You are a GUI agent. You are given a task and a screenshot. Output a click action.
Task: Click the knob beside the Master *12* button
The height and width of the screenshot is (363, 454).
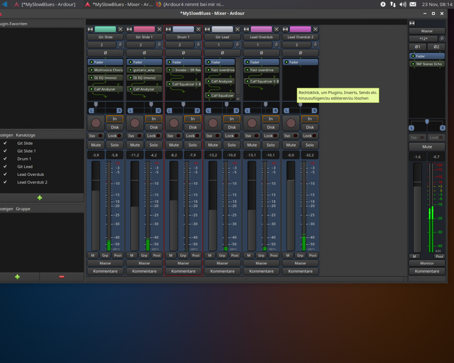click(x=442, y=39)
